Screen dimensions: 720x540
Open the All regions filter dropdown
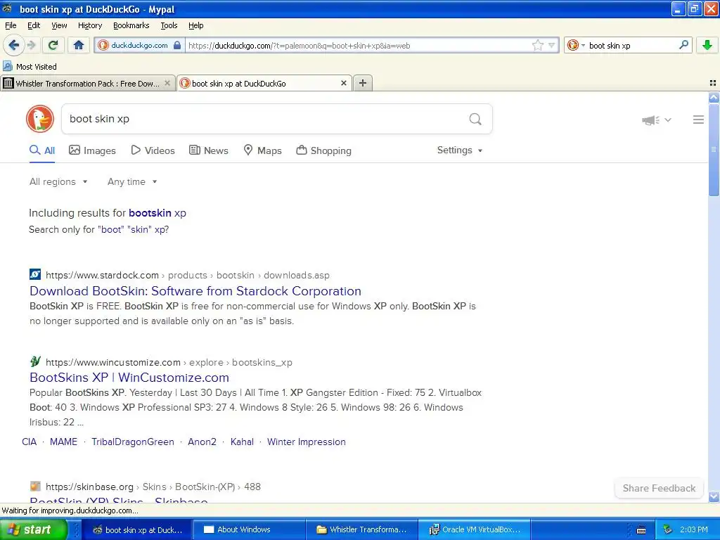pos(58,182)
